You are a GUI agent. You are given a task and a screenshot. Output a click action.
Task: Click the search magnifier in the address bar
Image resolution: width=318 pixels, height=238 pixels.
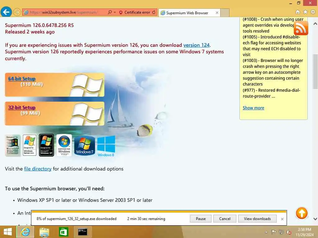pyautogui.click(x=110, y=12)
